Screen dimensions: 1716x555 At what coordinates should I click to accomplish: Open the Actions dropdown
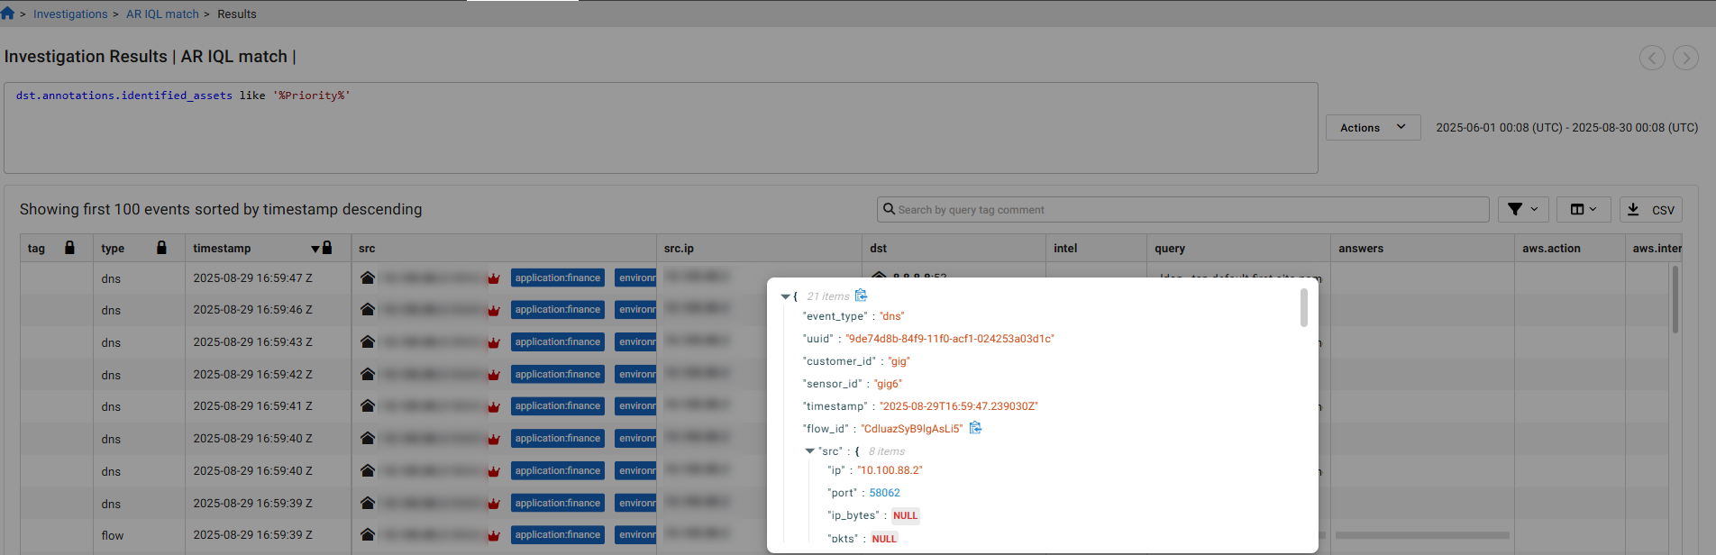pos(1373,128)
